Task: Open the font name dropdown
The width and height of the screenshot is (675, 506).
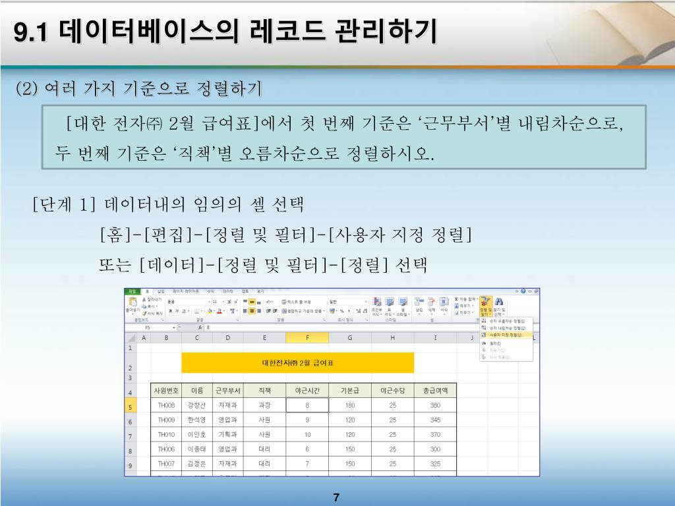Action: 209,302
